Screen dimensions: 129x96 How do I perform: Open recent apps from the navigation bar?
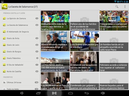[x=38, y=93]
